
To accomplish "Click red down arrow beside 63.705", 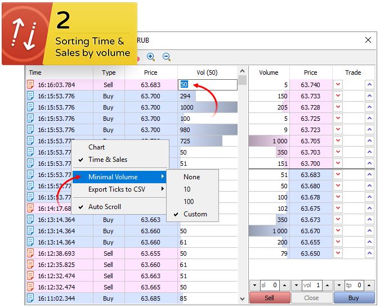I will coord(338,141).
